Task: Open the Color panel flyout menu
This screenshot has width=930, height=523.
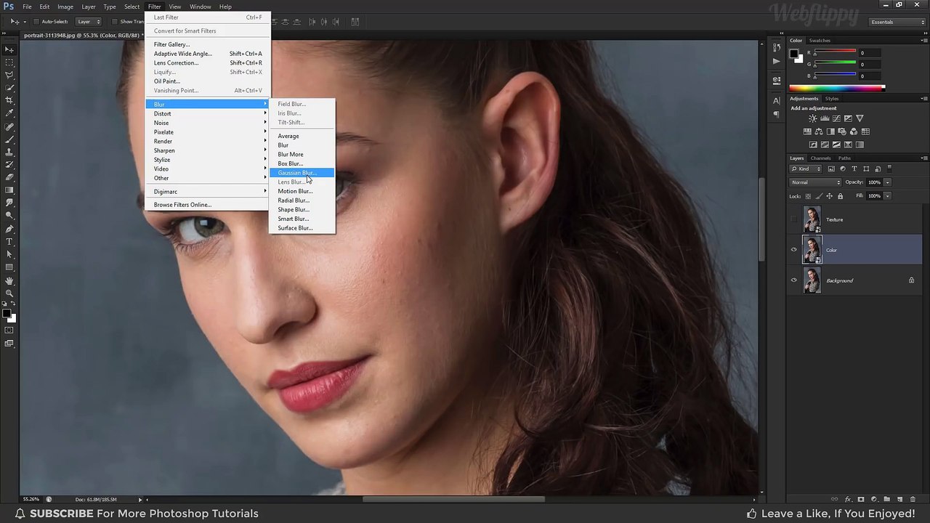Action: click(x=923, y=41)
